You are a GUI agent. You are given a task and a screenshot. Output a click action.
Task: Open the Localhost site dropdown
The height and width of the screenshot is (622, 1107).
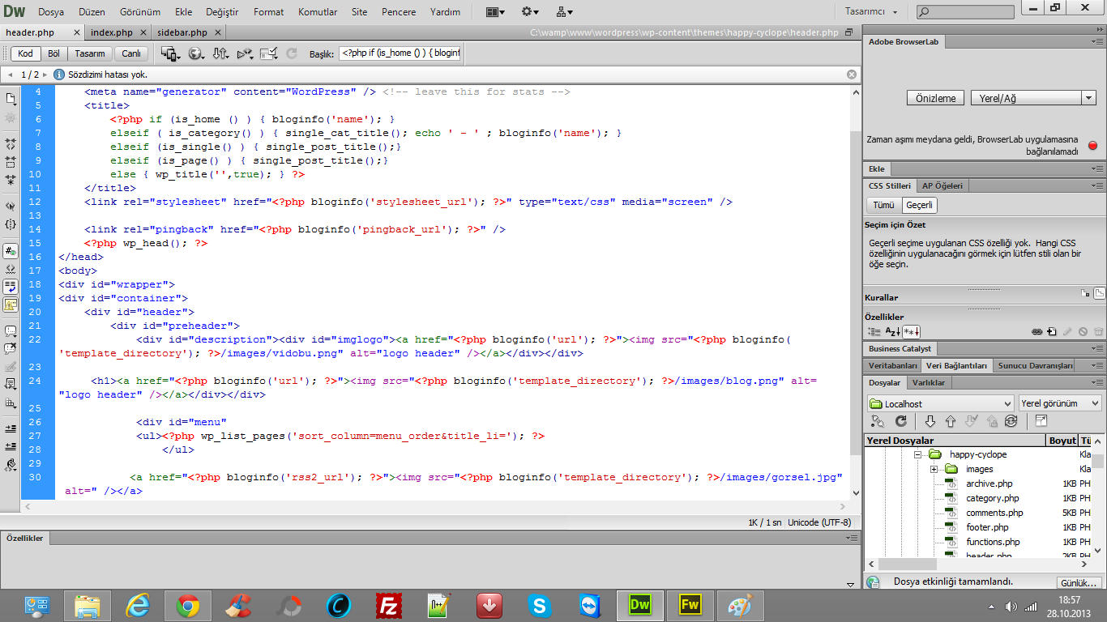[940, 403]
